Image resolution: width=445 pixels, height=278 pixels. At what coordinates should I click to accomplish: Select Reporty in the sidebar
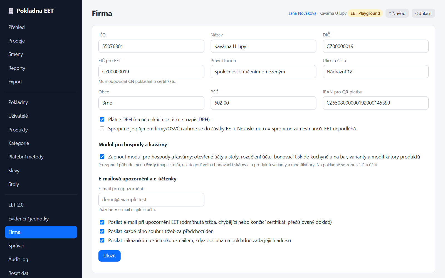point(41,68)
